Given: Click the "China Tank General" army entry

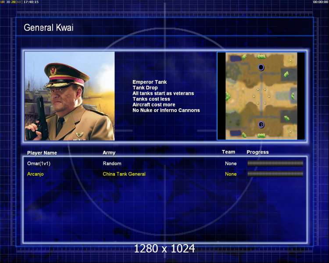Looking at the screenshot, I should [124, 174].
